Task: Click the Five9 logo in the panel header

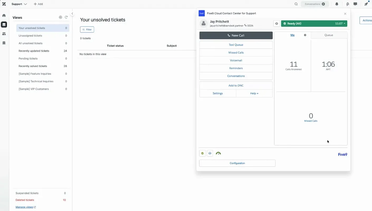Action: pos(202,13)
